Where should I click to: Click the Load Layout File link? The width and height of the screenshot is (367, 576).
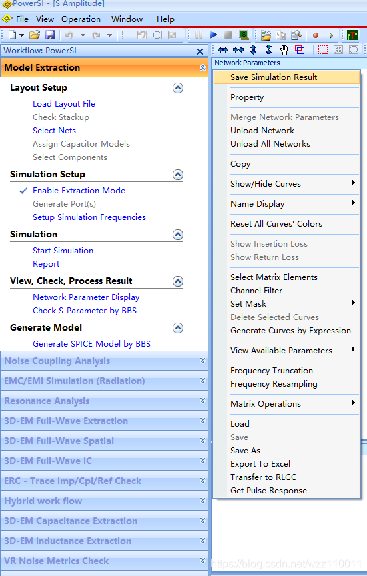(x=64, y=104)
